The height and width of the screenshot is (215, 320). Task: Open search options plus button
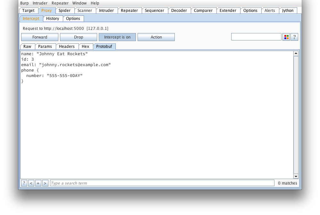pyautogui.click(x=38, y=183)
